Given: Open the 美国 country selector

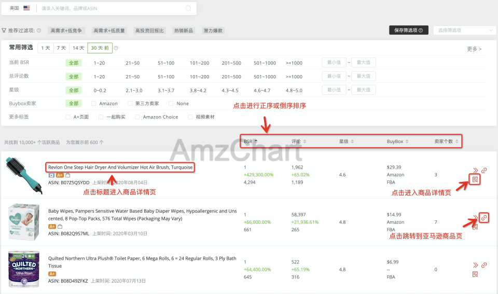Looking at the screenshot, I should coord(19,8).
